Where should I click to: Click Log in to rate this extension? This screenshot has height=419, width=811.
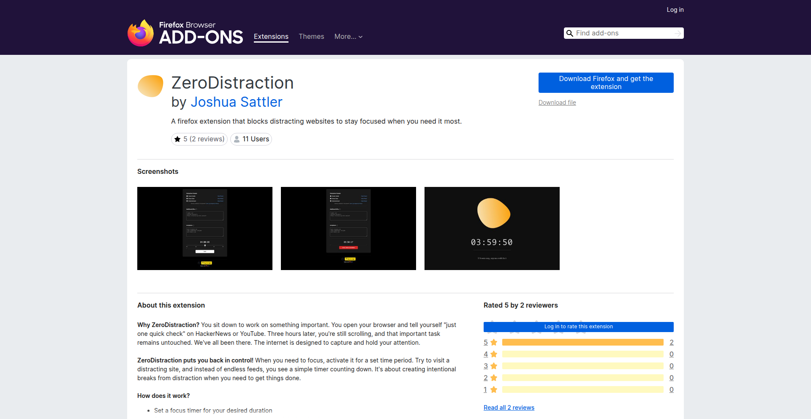[579, 327]
